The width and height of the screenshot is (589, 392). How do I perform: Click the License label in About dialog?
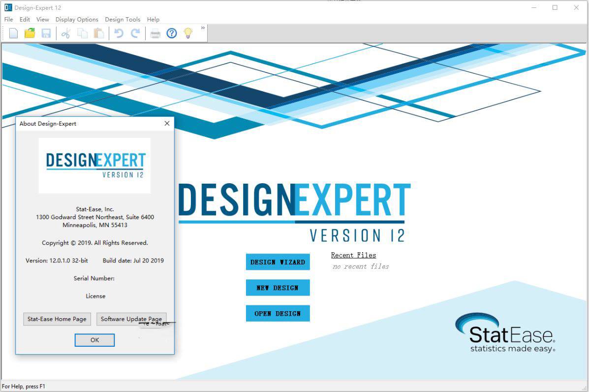point(95,296)
